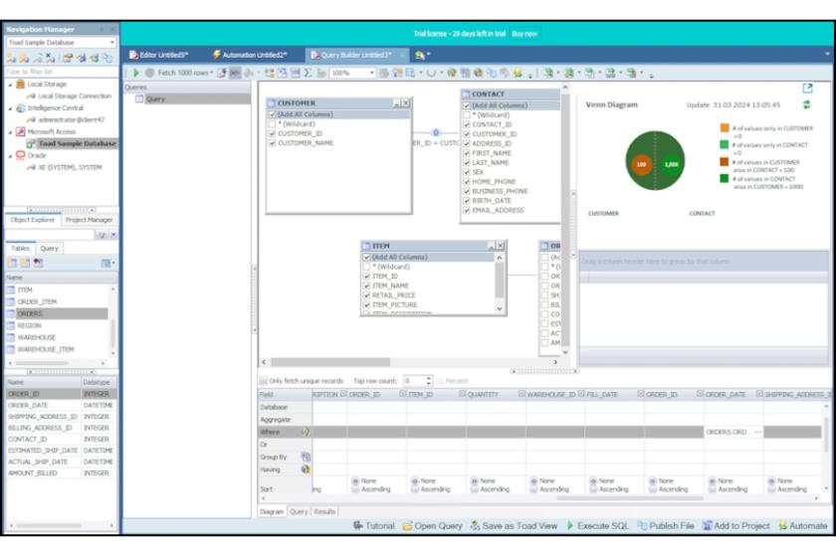Click the Tutorial icon in bottom bar
This screenshot has width=836, height=557.
pyautogui.click(x=358, y=525)
